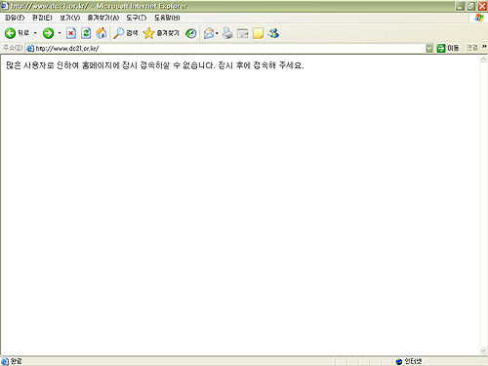The height and width of the screenshot is (366, 488).
Task: Expand the address bar URL dropdown
Action: [x=429, y=49]
